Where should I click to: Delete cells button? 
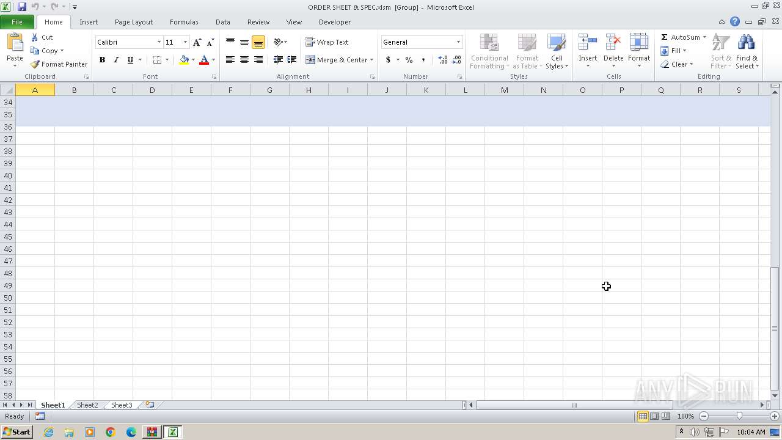click(x=613, y=51)
